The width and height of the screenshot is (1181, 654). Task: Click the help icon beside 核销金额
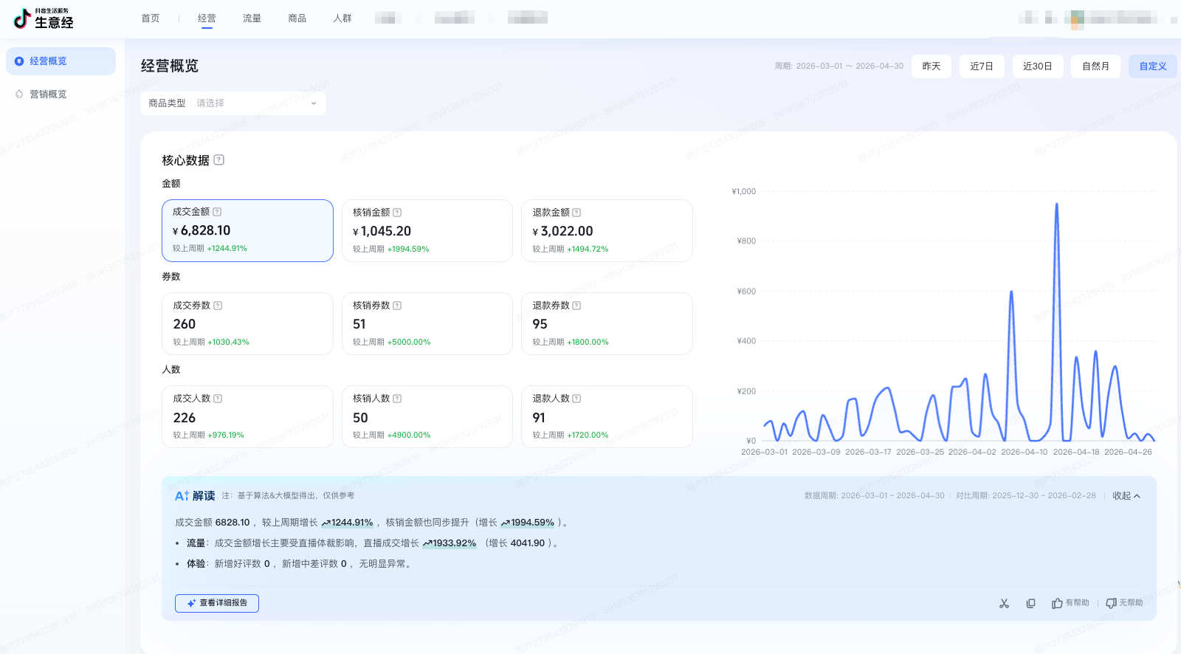397,213
